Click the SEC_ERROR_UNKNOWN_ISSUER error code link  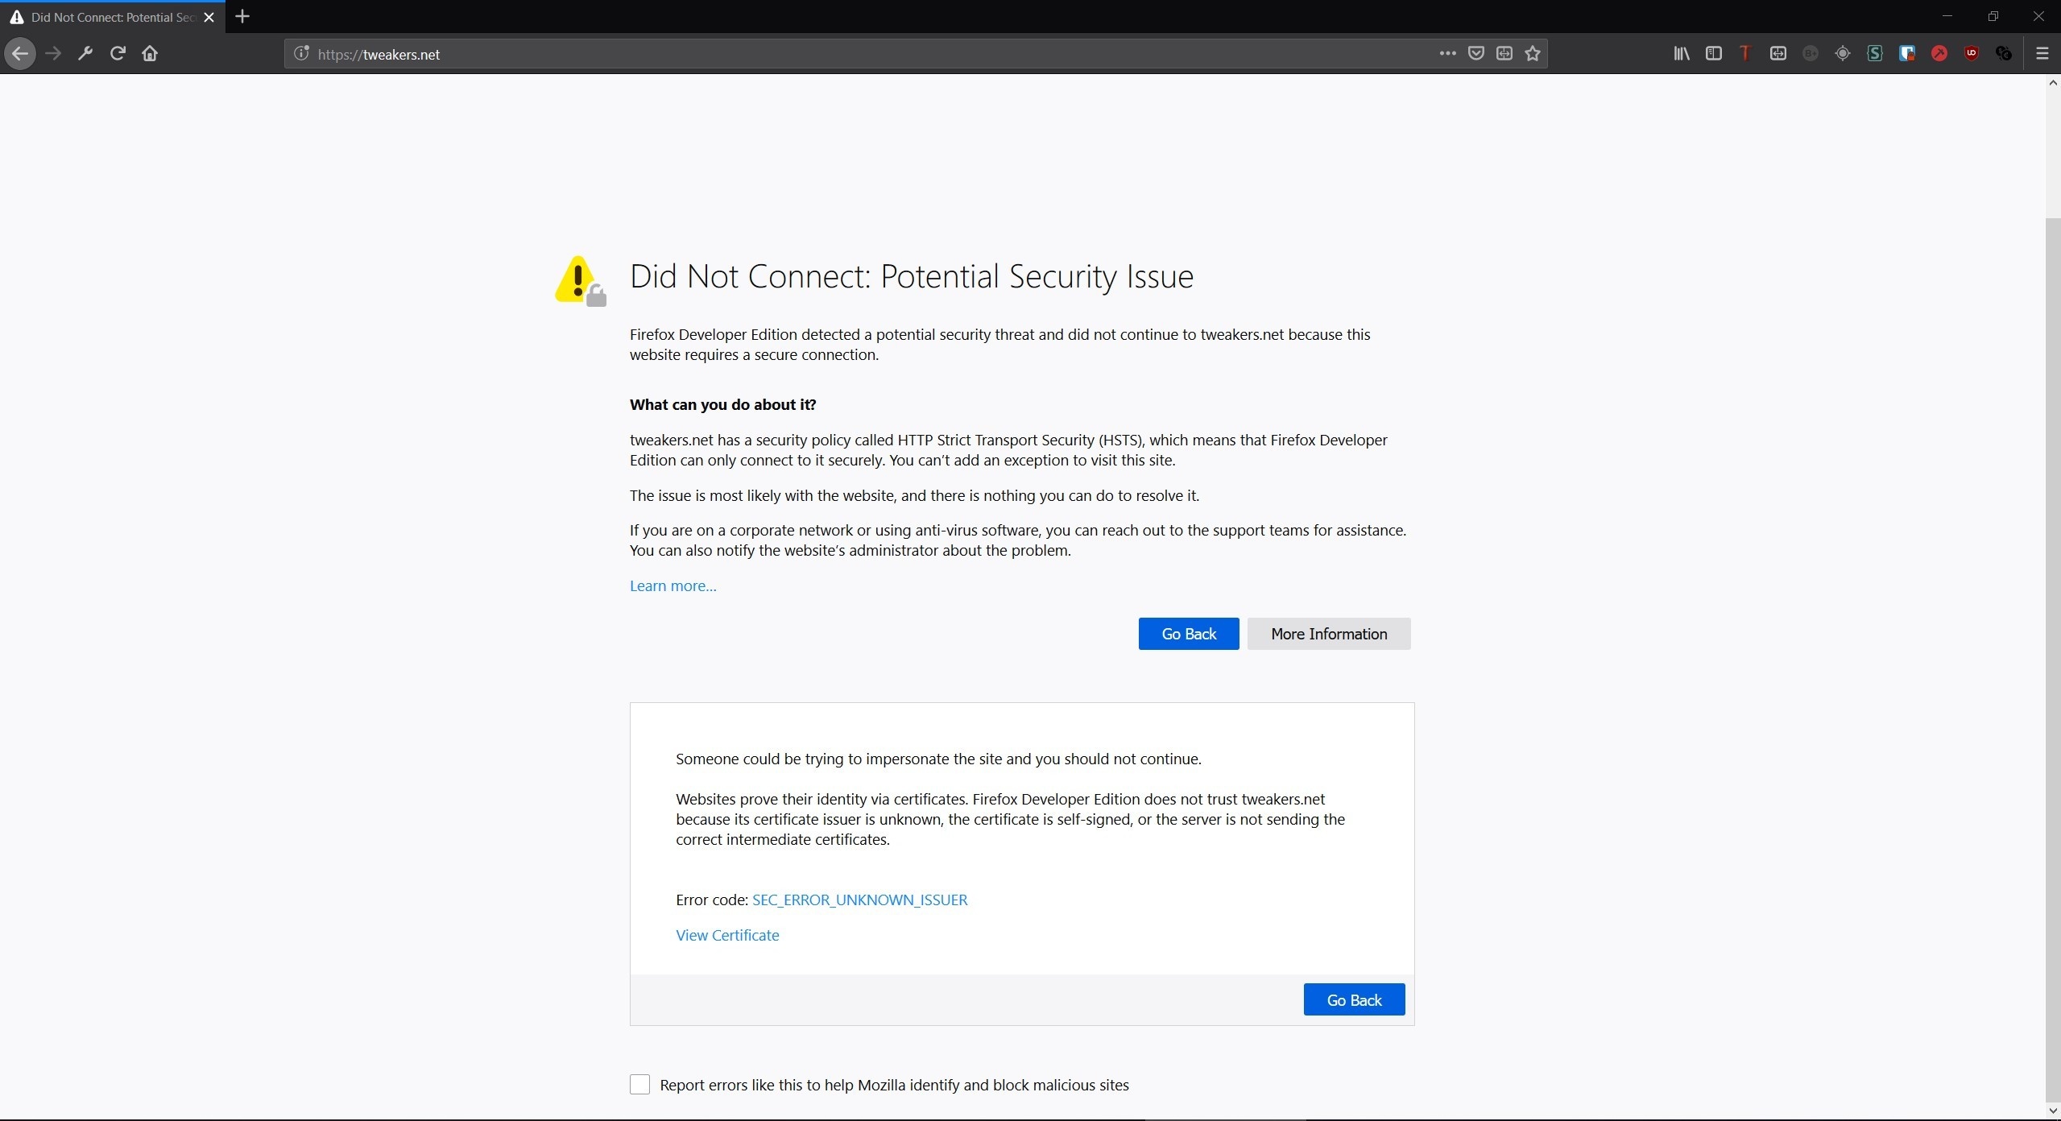[859, 900]
